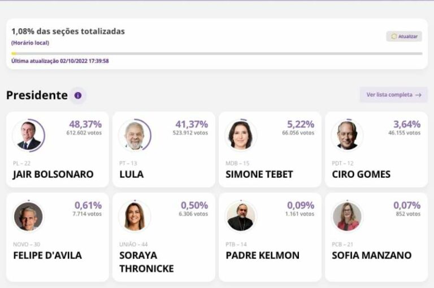Click the info icon beside Presidente
434x288 pixels.
tap(78, 95)
